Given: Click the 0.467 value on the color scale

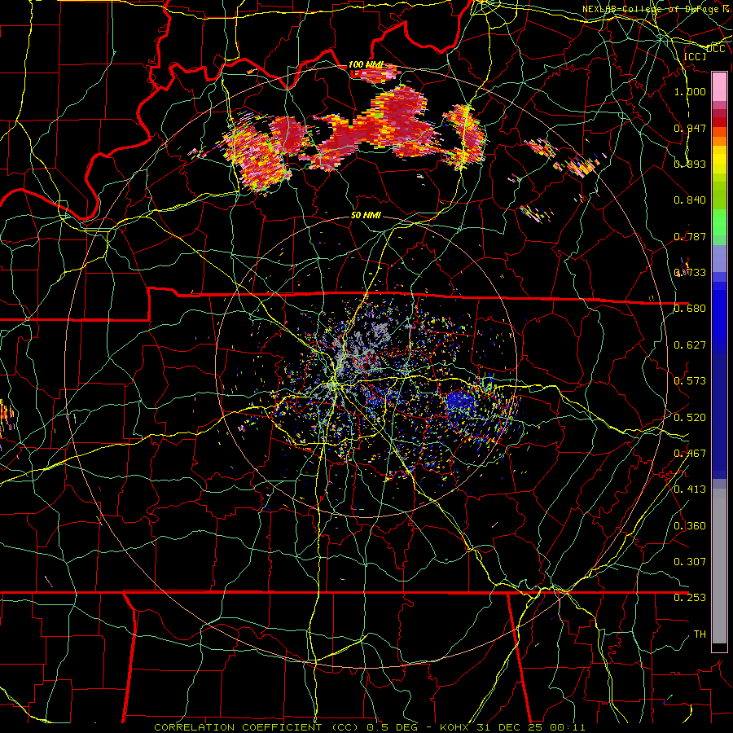Looking at the screenshot, I should coord(690,453).
